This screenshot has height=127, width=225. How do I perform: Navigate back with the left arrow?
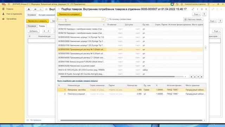36,10
